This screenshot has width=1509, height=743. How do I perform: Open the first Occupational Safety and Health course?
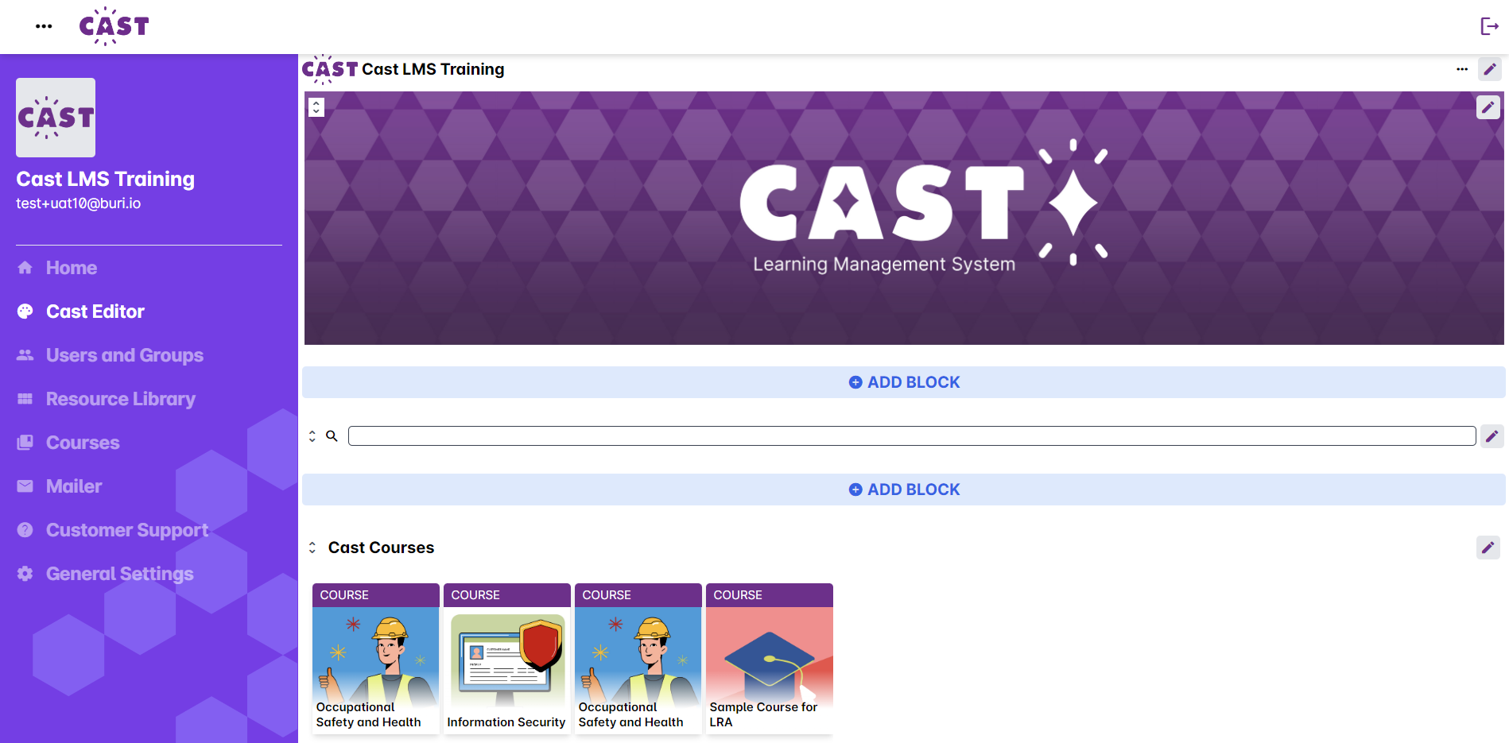click(376, 659)
